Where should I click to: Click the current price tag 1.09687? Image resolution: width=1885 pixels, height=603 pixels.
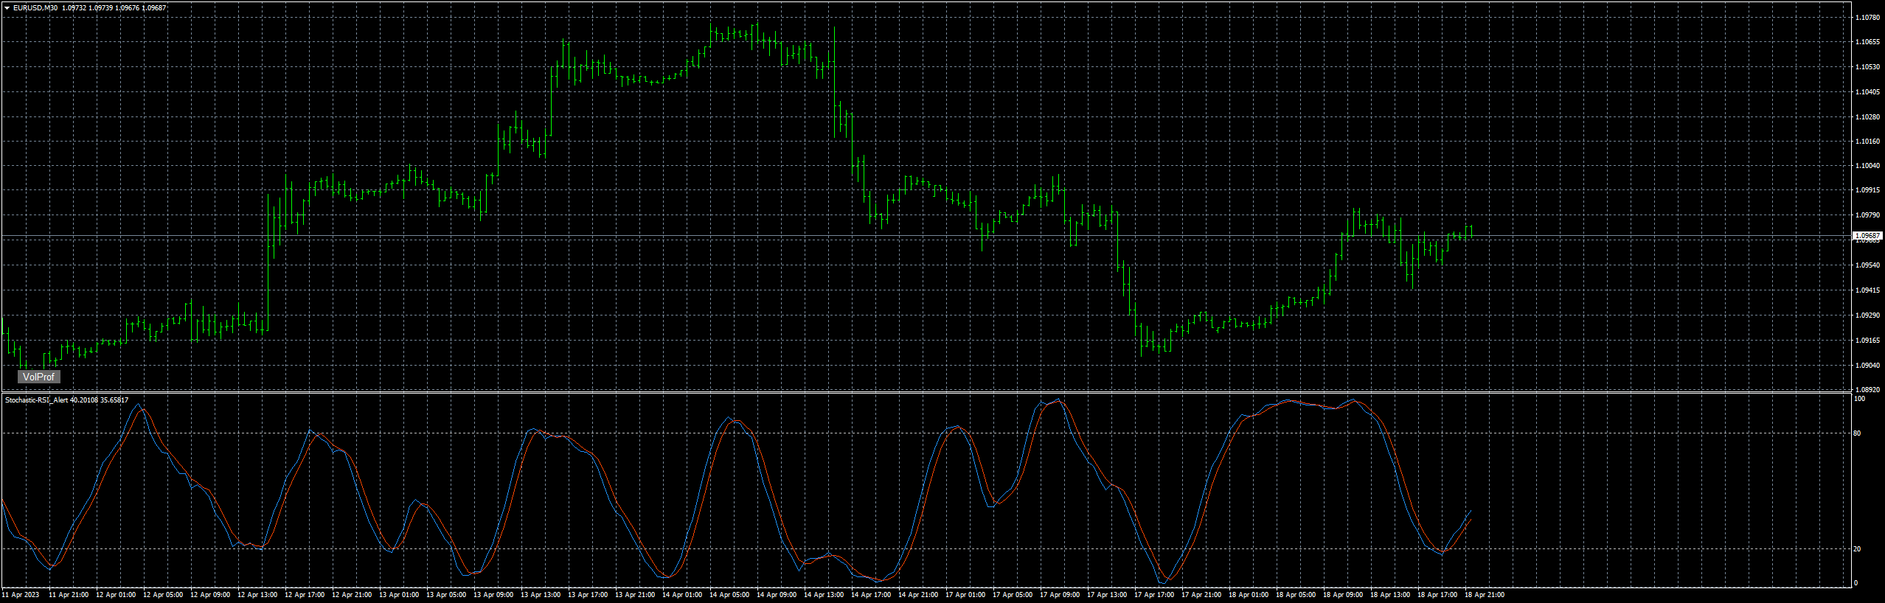click(1867, 236)
